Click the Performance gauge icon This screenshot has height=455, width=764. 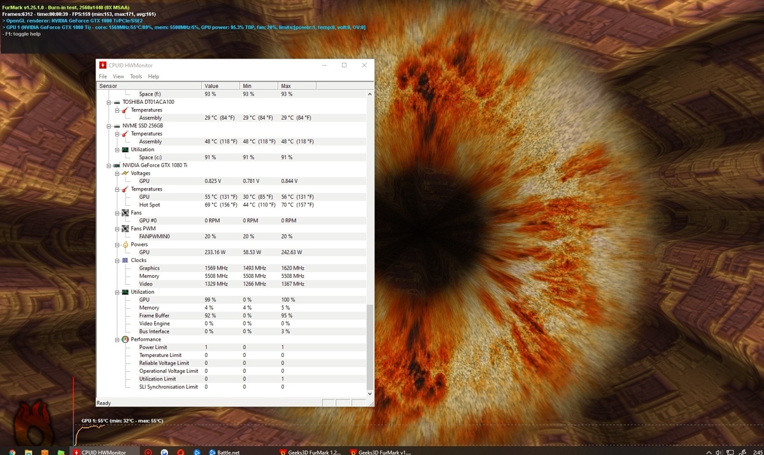tap(125, 340)
